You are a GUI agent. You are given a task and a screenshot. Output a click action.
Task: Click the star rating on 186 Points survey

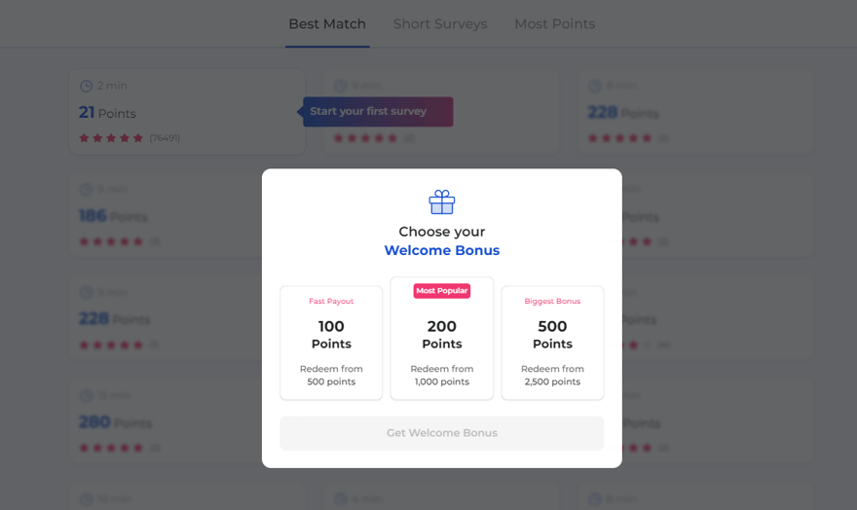[x=111, y=241]
